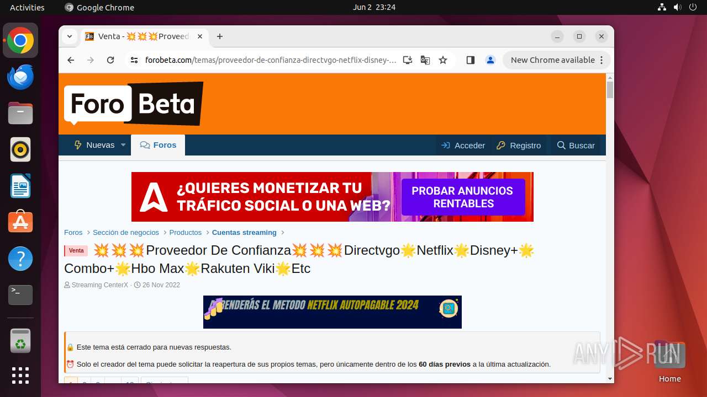This screenshot has width=707, height=397.
Task: Open Sección de negocios breadcrumb
Action: click(126, 233)
